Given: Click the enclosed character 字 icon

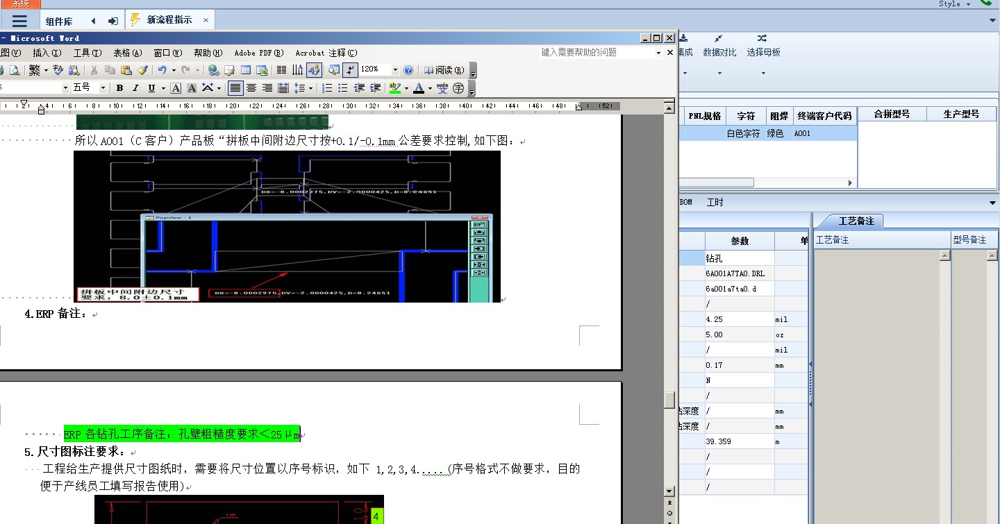Looking at the screenshot, I should (x=458, y=88).
